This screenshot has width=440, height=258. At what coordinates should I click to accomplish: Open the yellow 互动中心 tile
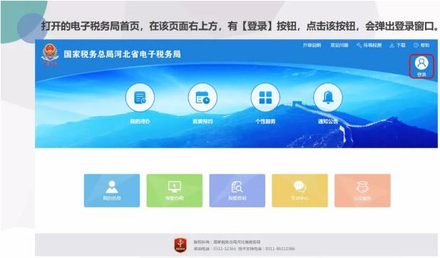click(x=300, y=191)
